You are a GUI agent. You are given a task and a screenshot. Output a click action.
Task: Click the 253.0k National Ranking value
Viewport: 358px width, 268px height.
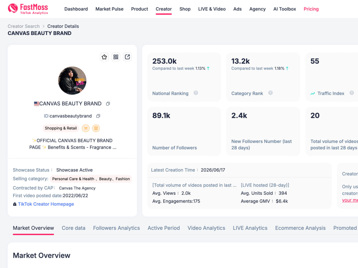(164, 61)
